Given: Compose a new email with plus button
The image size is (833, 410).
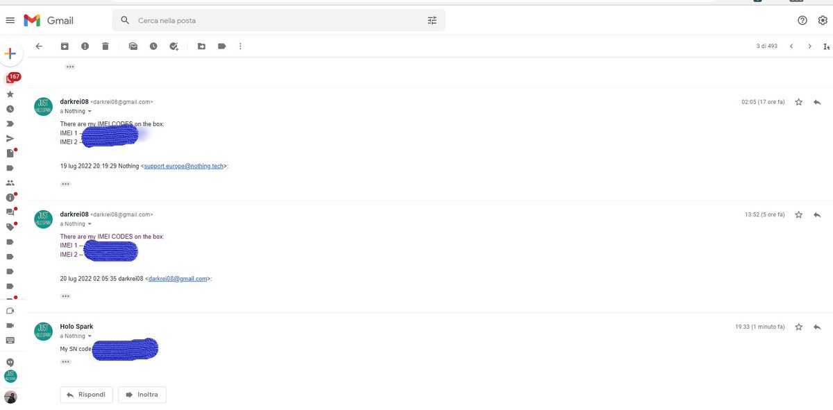Looking at the screenshot, I should [10, 53].
